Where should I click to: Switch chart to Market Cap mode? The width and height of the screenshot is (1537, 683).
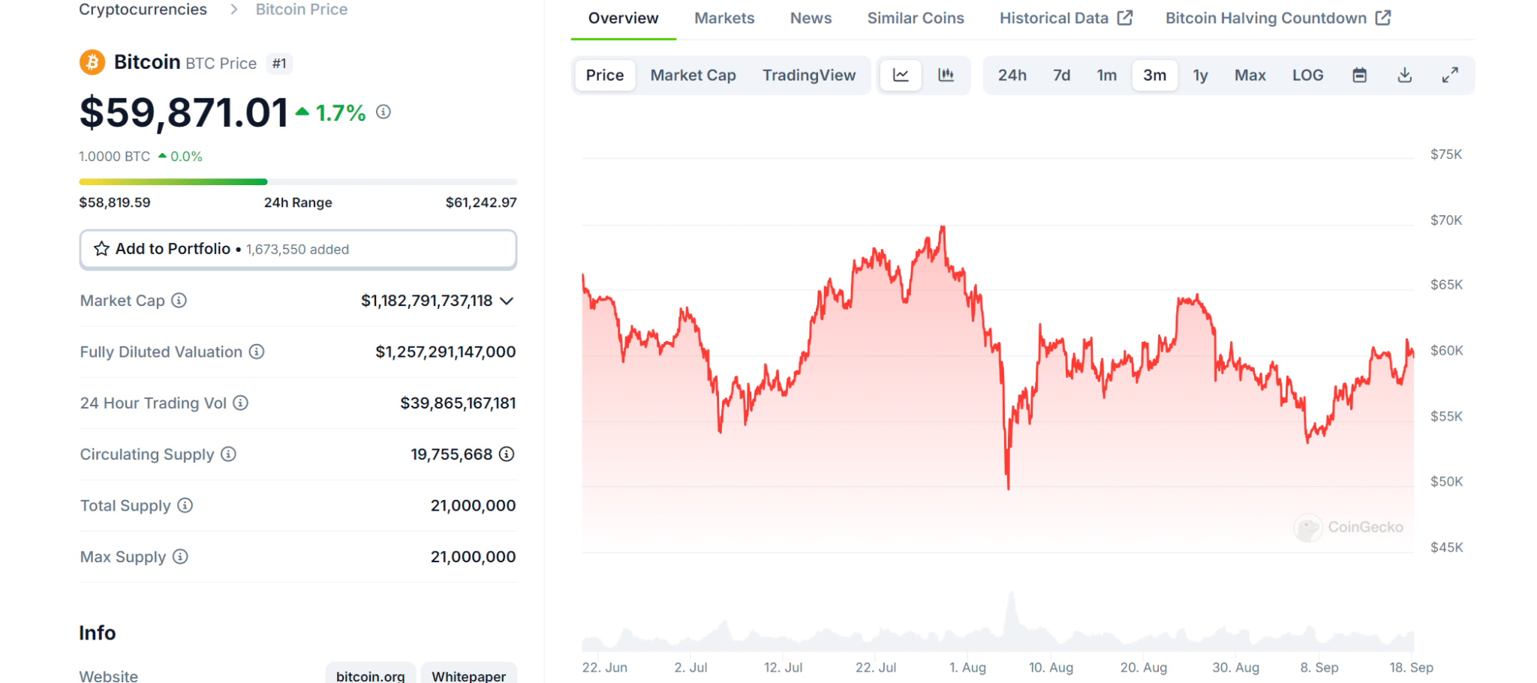[693, 75]
